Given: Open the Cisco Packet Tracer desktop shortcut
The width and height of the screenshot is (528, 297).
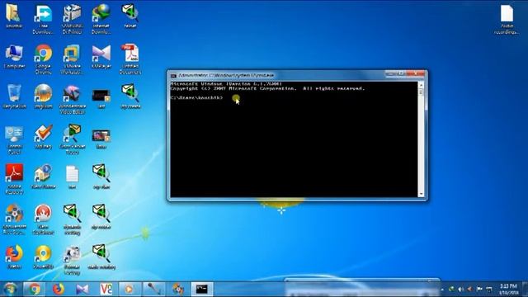Looking at the screenshot, I should [x=72, y=140].
